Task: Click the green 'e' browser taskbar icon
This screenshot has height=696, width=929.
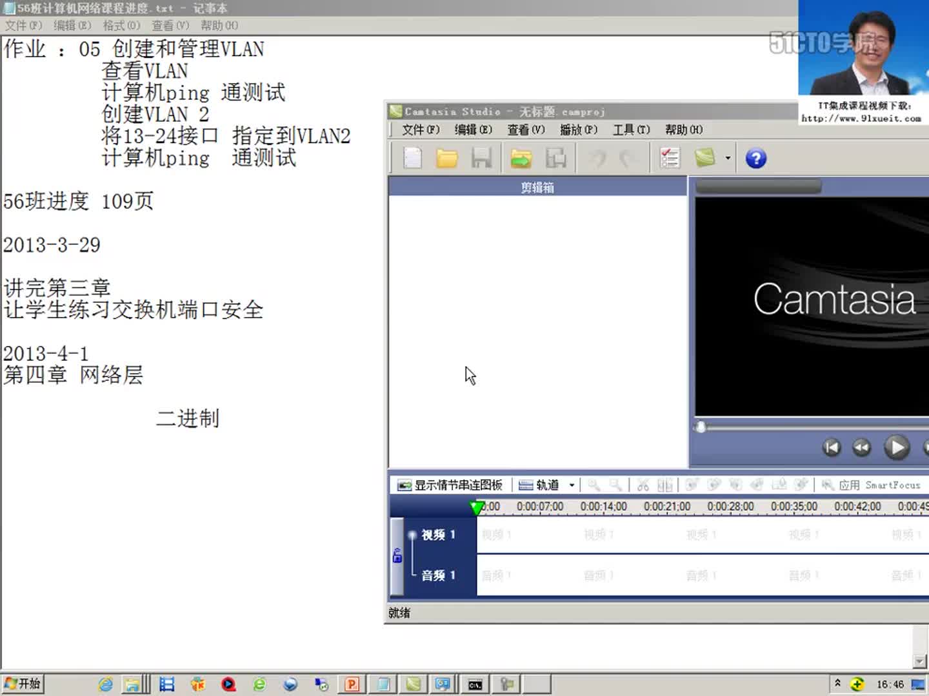Action: (x=259, y=684)
